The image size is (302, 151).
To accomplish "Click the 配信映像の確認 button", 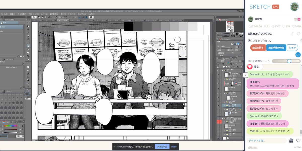I will tap(276, 48).
